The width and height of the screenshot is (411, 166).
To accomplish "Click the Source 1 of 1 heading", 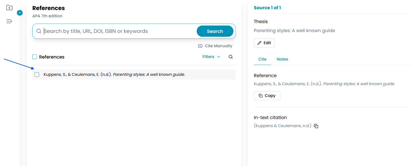I will pyautogui.click(x=267, y=8).
